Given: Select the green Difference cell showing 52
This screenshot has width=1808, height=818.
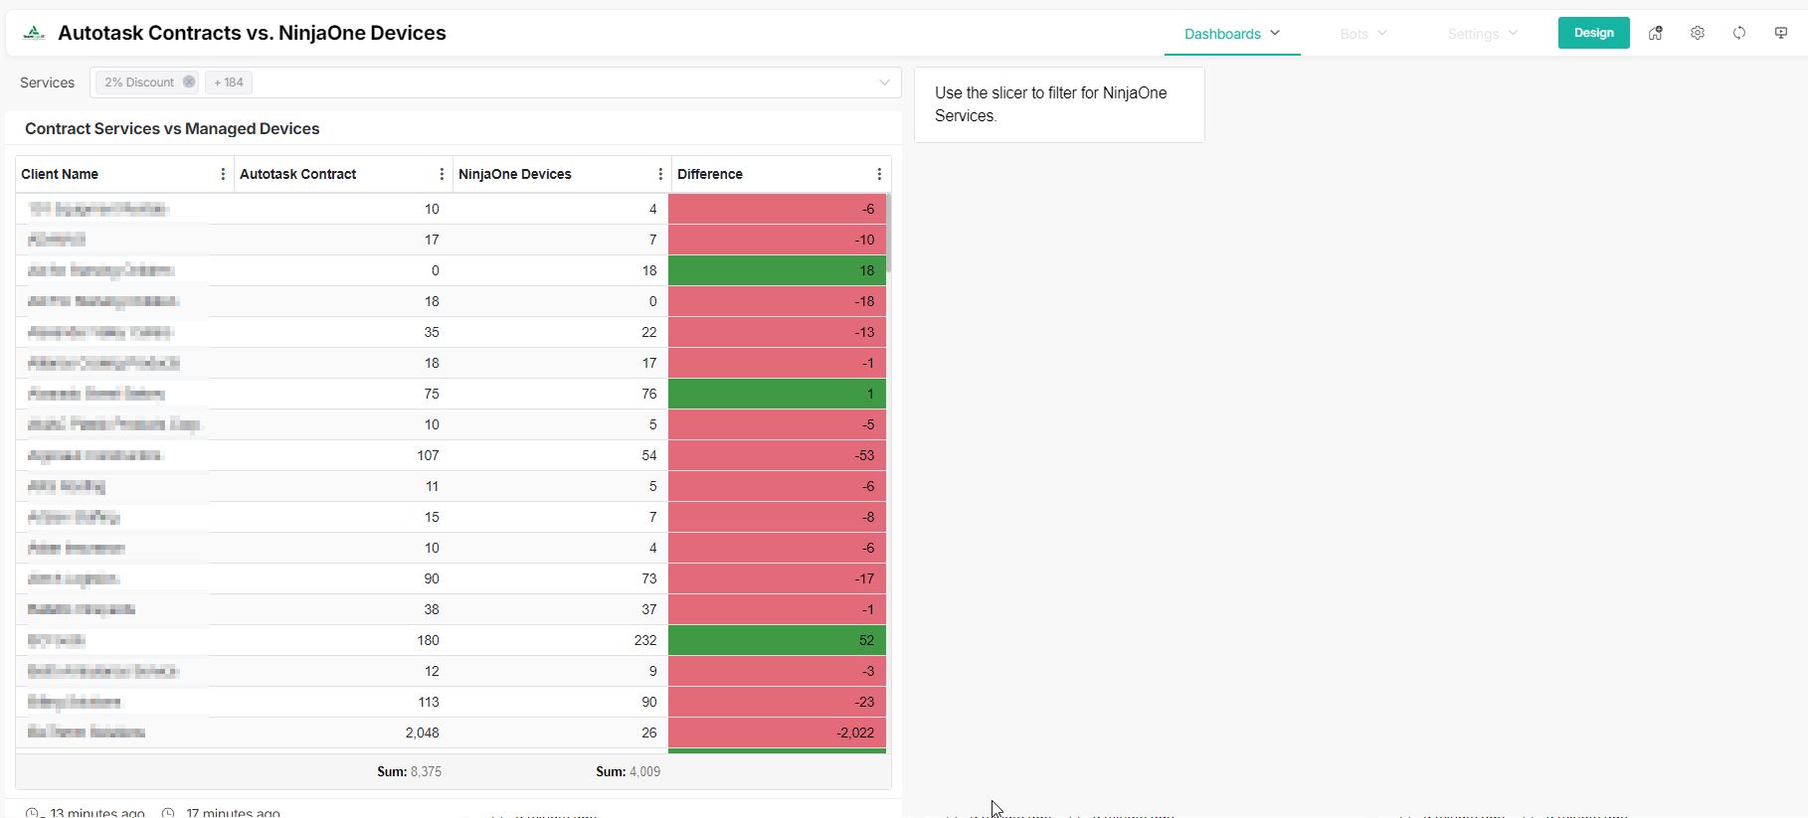Looking at the screenshot, I should 777,640.
